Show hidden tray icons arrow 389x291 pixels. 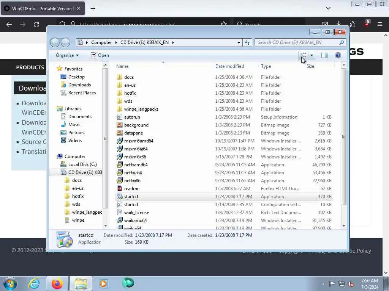point(323,284)
